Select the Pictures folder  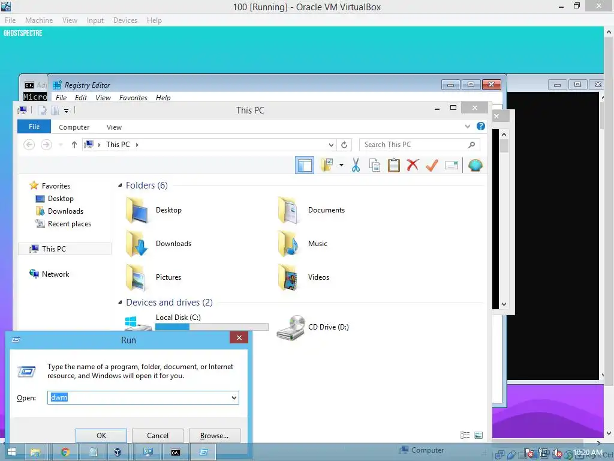153,277
